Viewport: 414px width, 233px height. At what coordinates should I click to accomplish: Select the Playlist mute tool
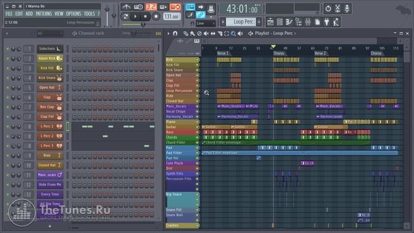(x=206, y=34)
